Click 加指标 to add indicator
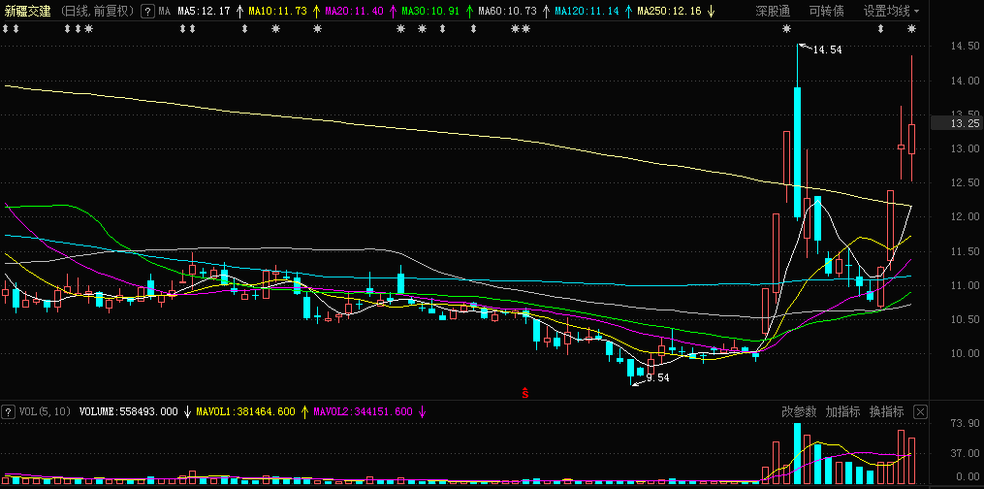 click(842, 411)
